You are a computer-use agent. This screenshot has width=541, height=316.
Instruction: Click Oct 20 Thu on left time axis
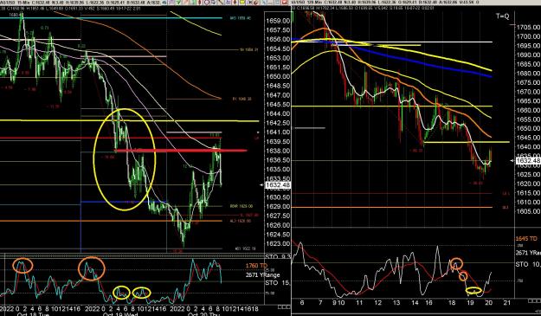(x=204, y=314)
